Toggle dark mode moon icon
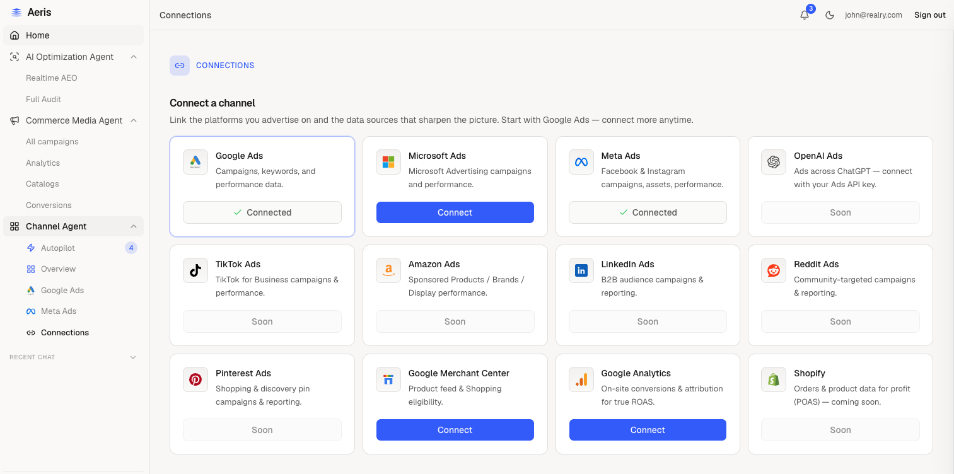This screenshot has width=954, height=474. click(830, 15)
